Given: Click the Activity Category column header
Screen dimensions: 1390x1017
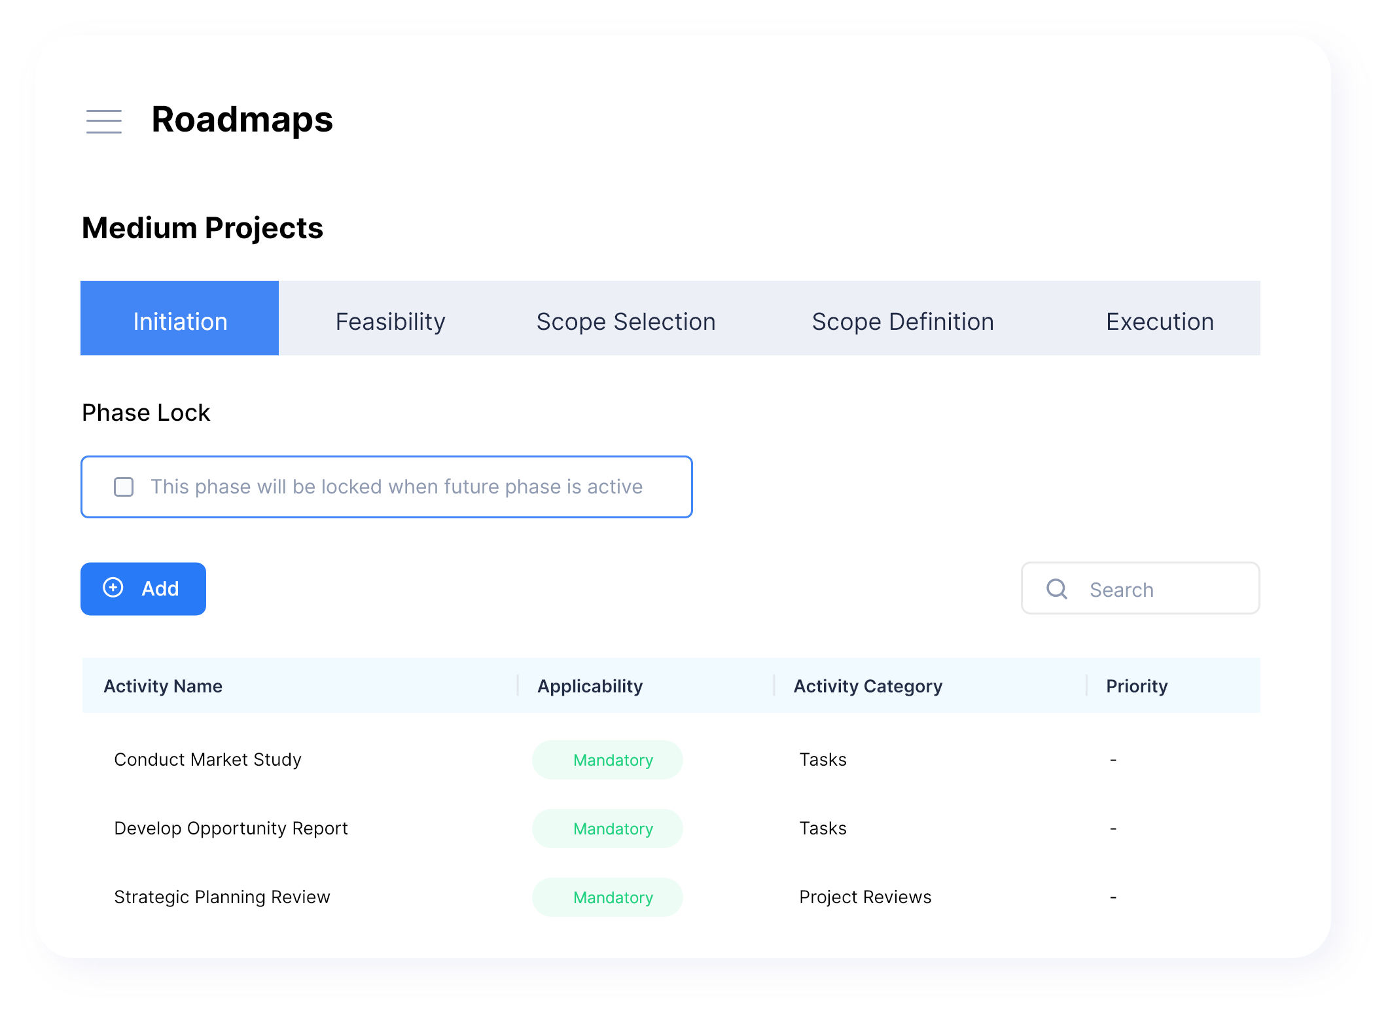Looking at the screenshot, I should [x=868, y=686].
